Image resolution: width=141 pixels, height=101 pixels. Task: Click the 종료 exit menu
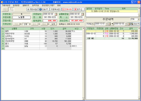[59, 5]
